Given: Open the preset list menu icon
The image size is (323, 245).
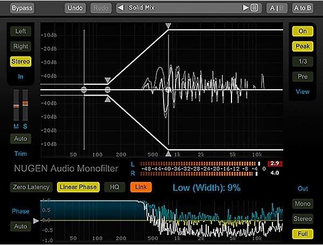Looking at the screenshot, I should (x=254, y=8).
